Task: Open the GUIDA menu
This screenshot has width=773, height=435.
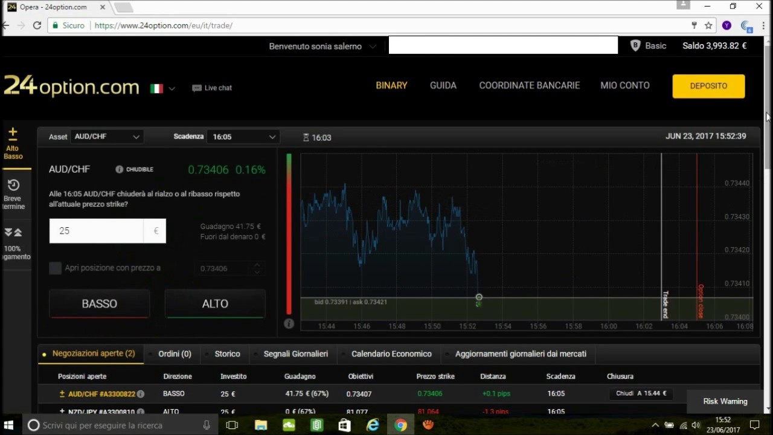Action: [x=443, y=85]
